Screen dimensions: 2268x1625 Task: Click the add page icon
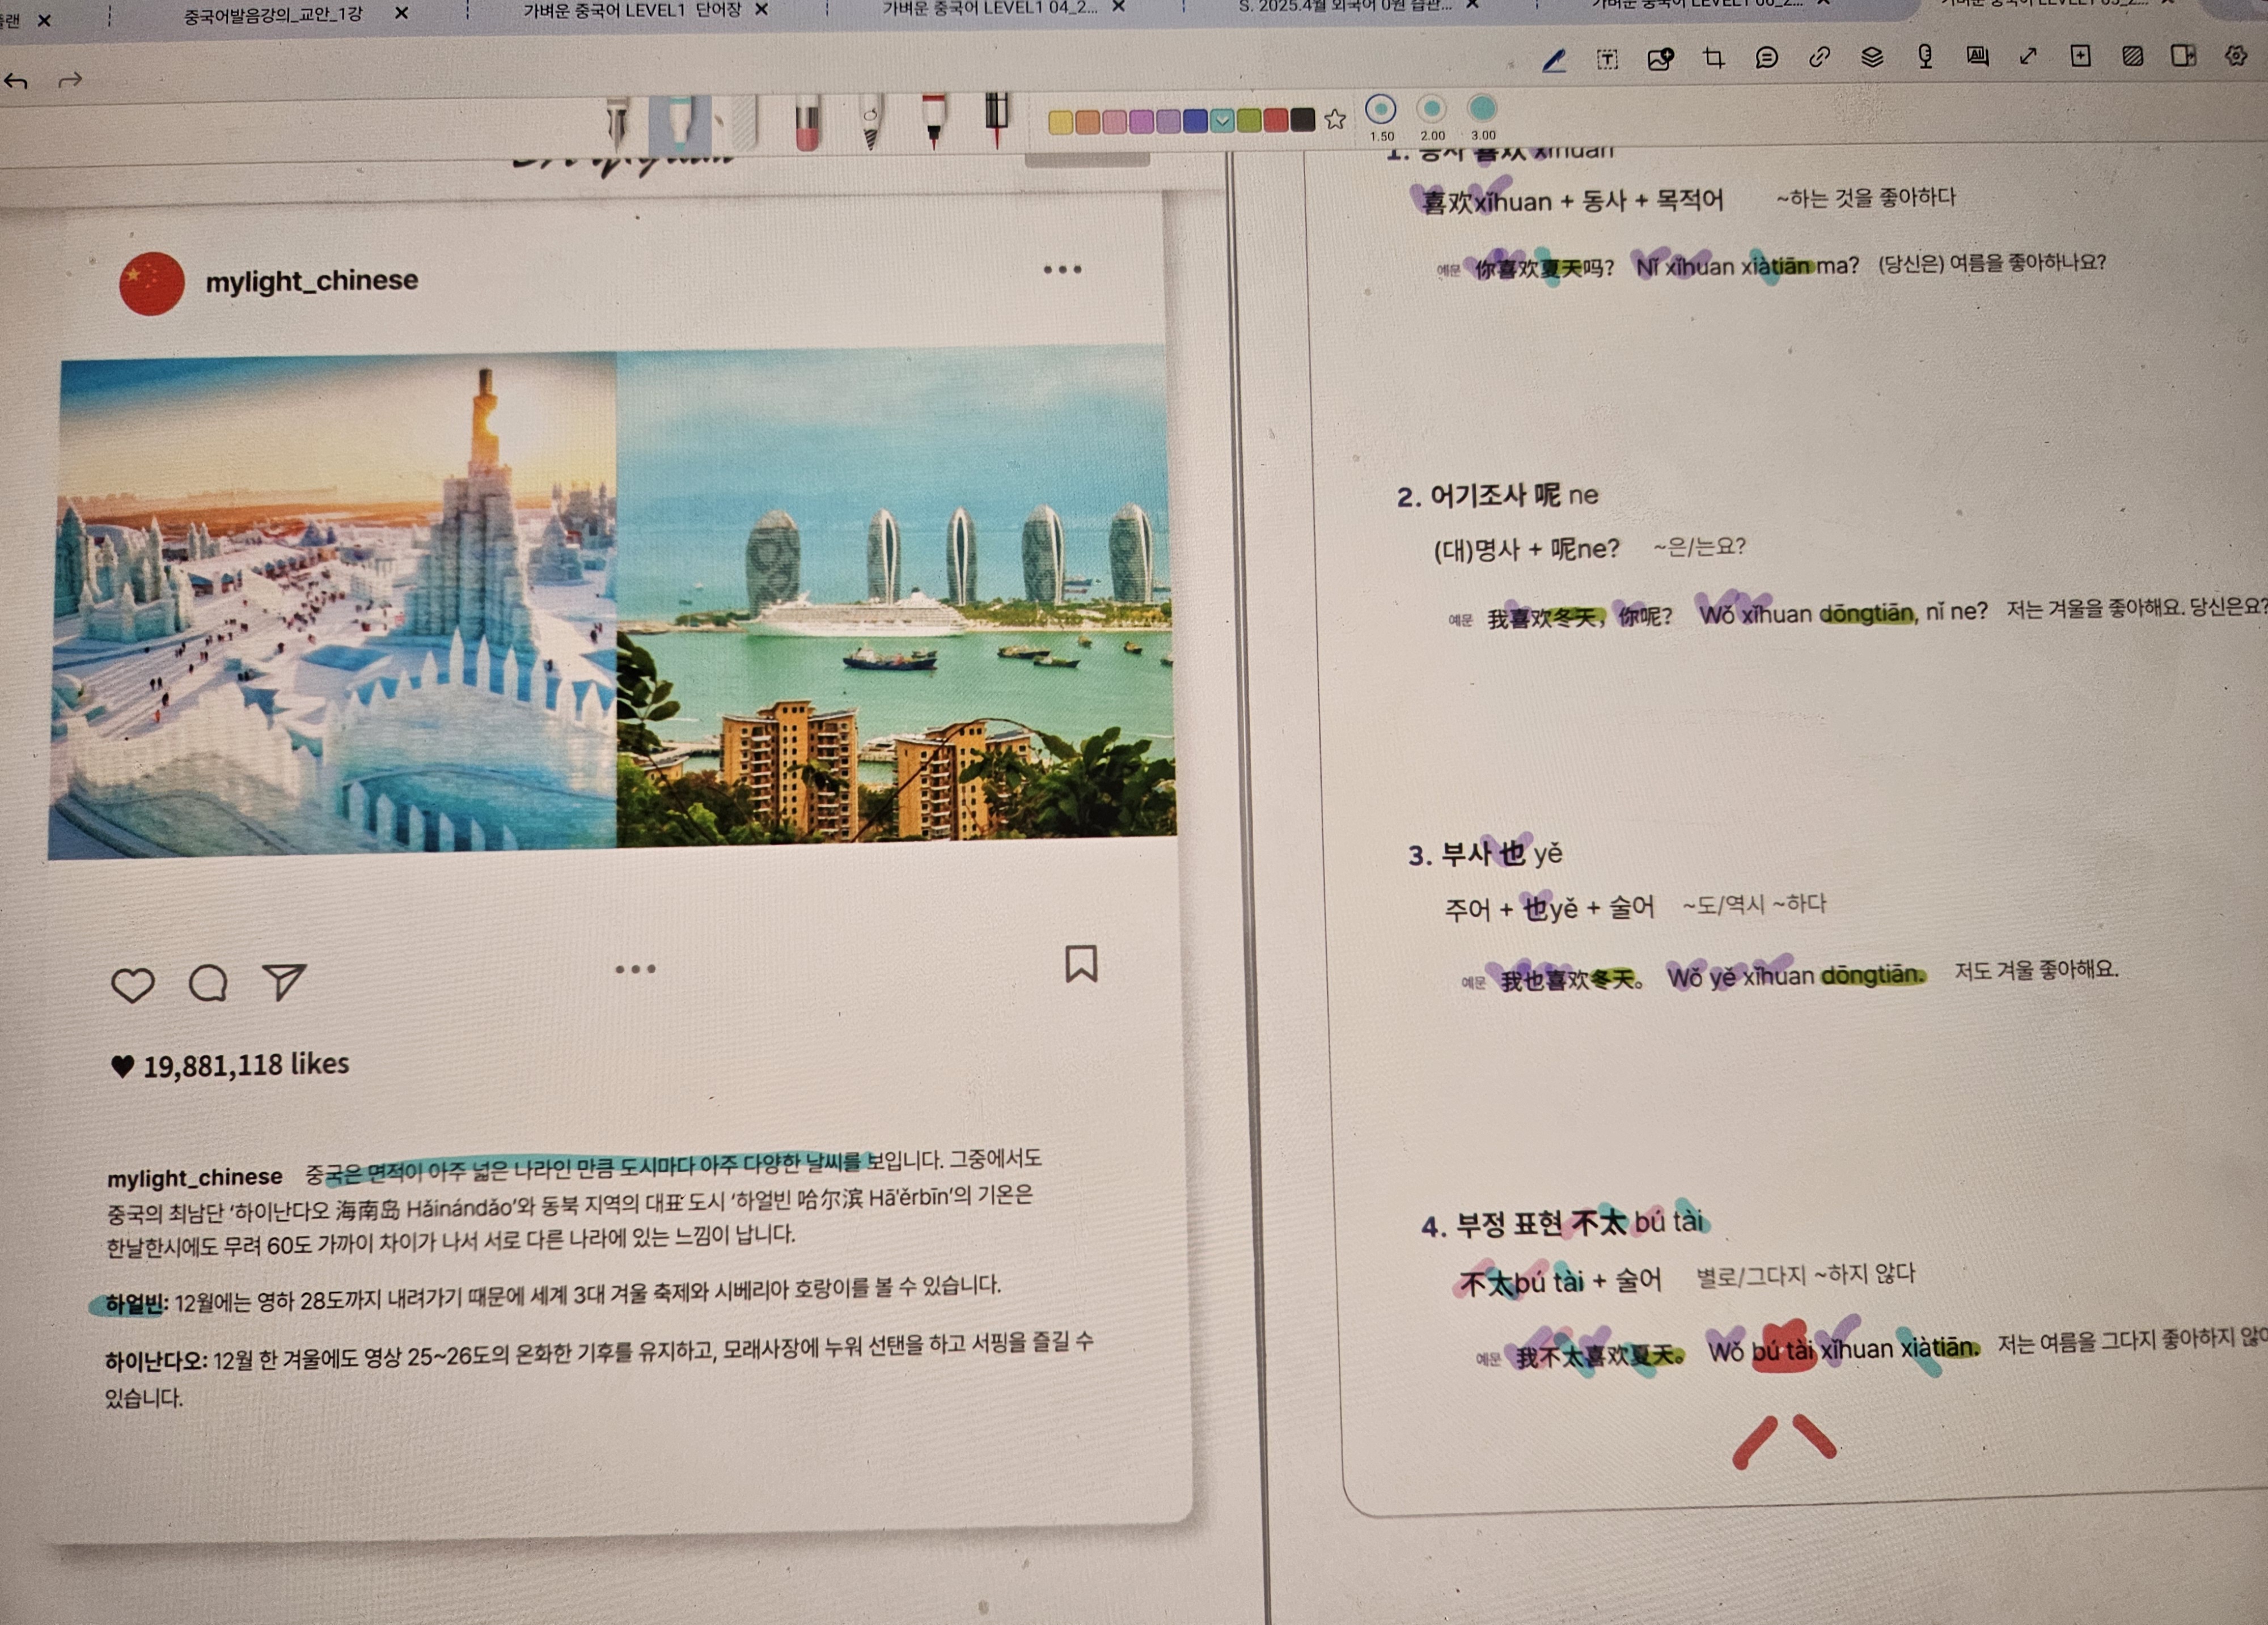click(x=2080, y=56)
